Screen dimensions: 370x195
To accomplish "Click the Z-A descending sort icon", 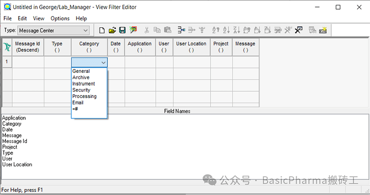I will 236,30.
